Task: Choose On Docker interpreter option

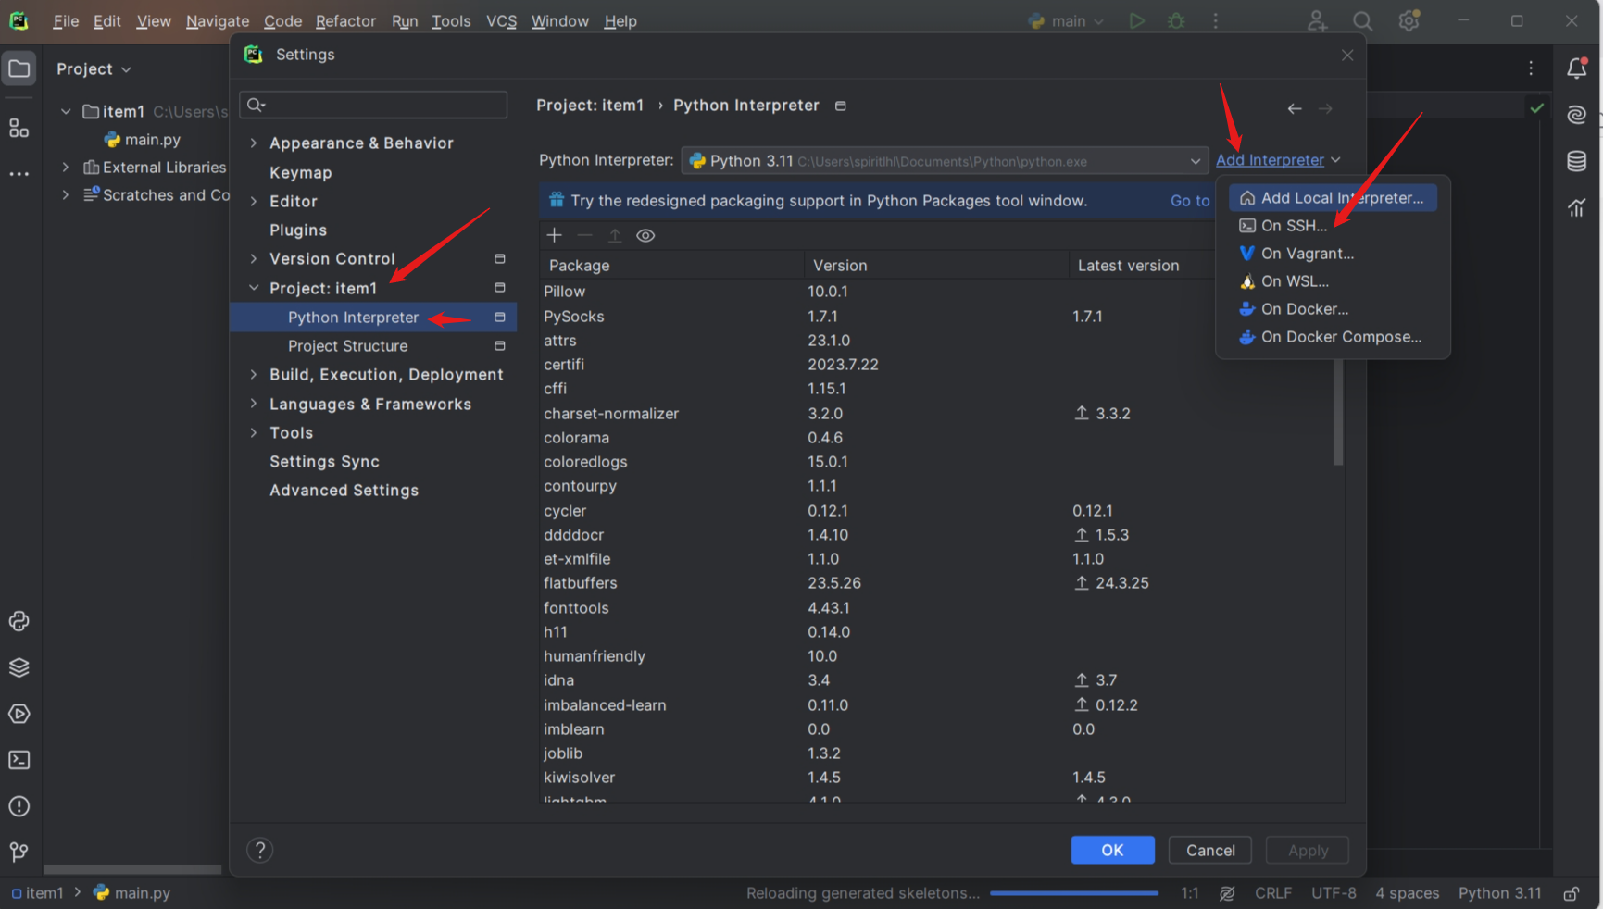Action: tap(1333, 308)
